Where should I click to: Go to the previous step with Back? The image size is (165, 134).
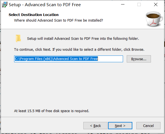(x=95, y=126)
